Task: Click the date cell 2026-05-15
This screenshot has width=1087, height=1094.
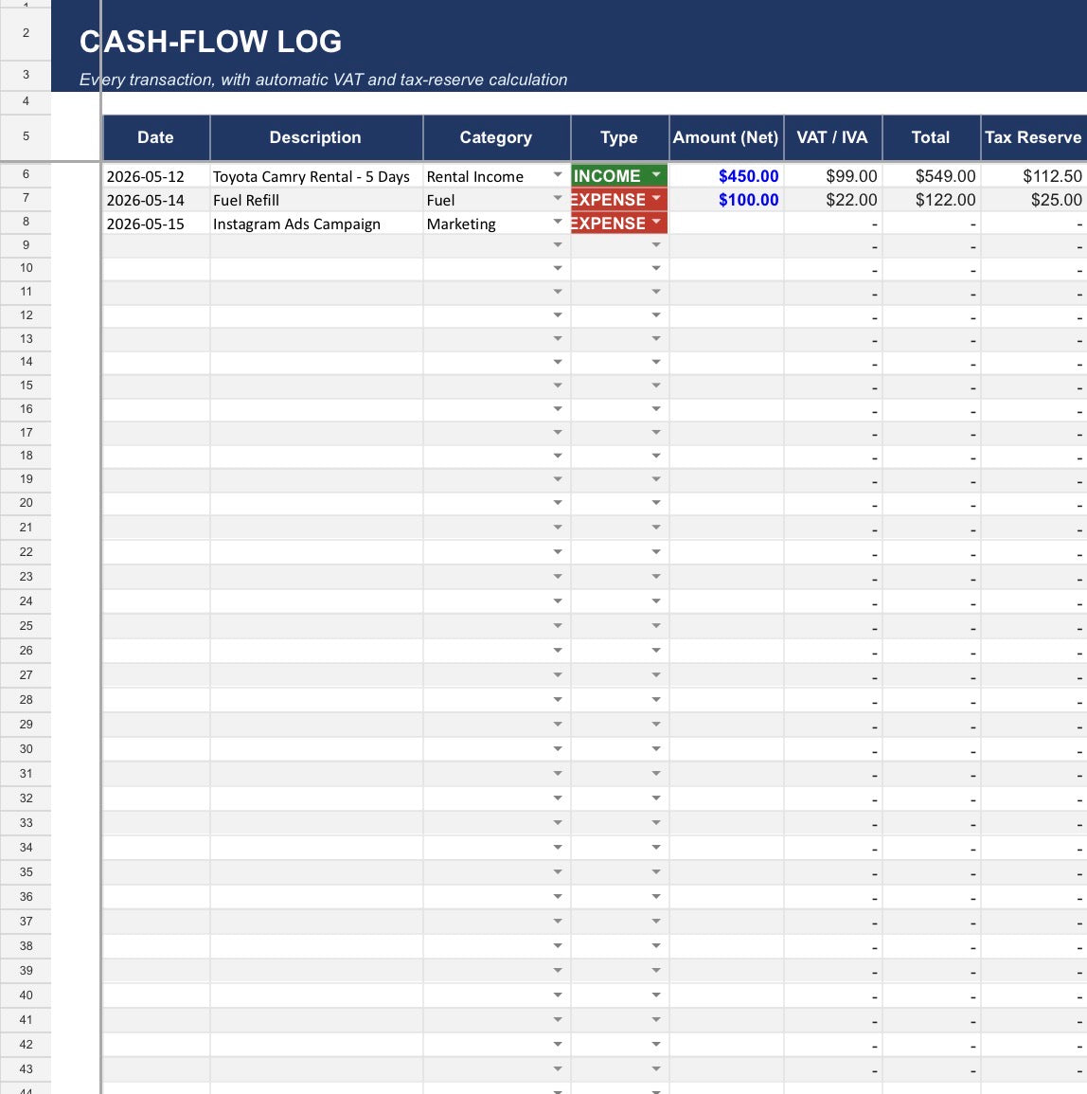Action: [156, 224]
